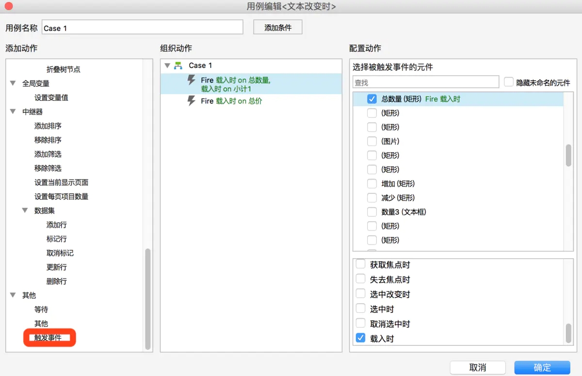Collapse the Case 1 node in 组织动作

pyautogui.click(x=167, y=65)
